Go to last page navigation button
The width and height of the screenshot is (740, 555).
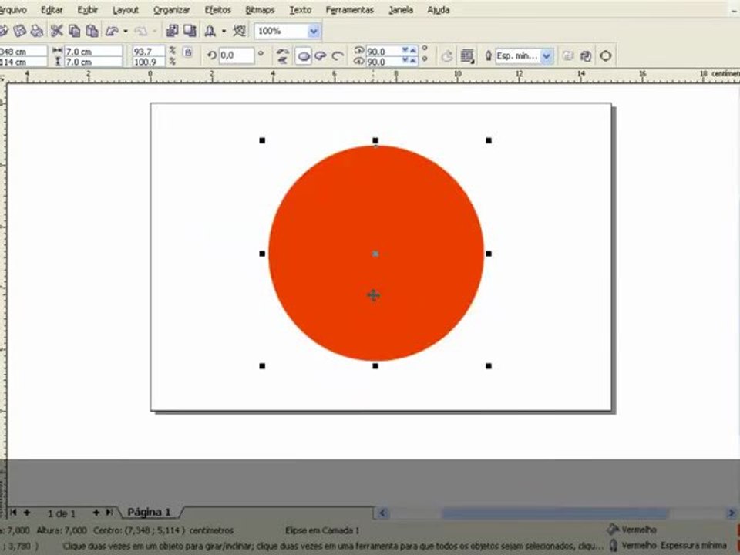coord(109,513)
